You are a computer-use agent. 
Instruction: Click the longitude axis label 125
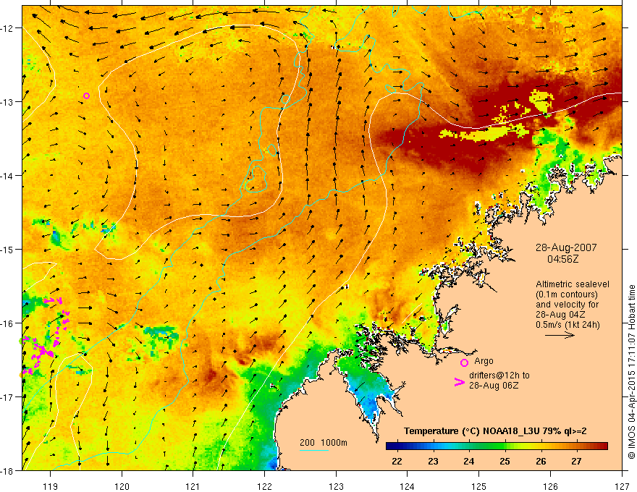pyautogui.click(x=479, y=486)
